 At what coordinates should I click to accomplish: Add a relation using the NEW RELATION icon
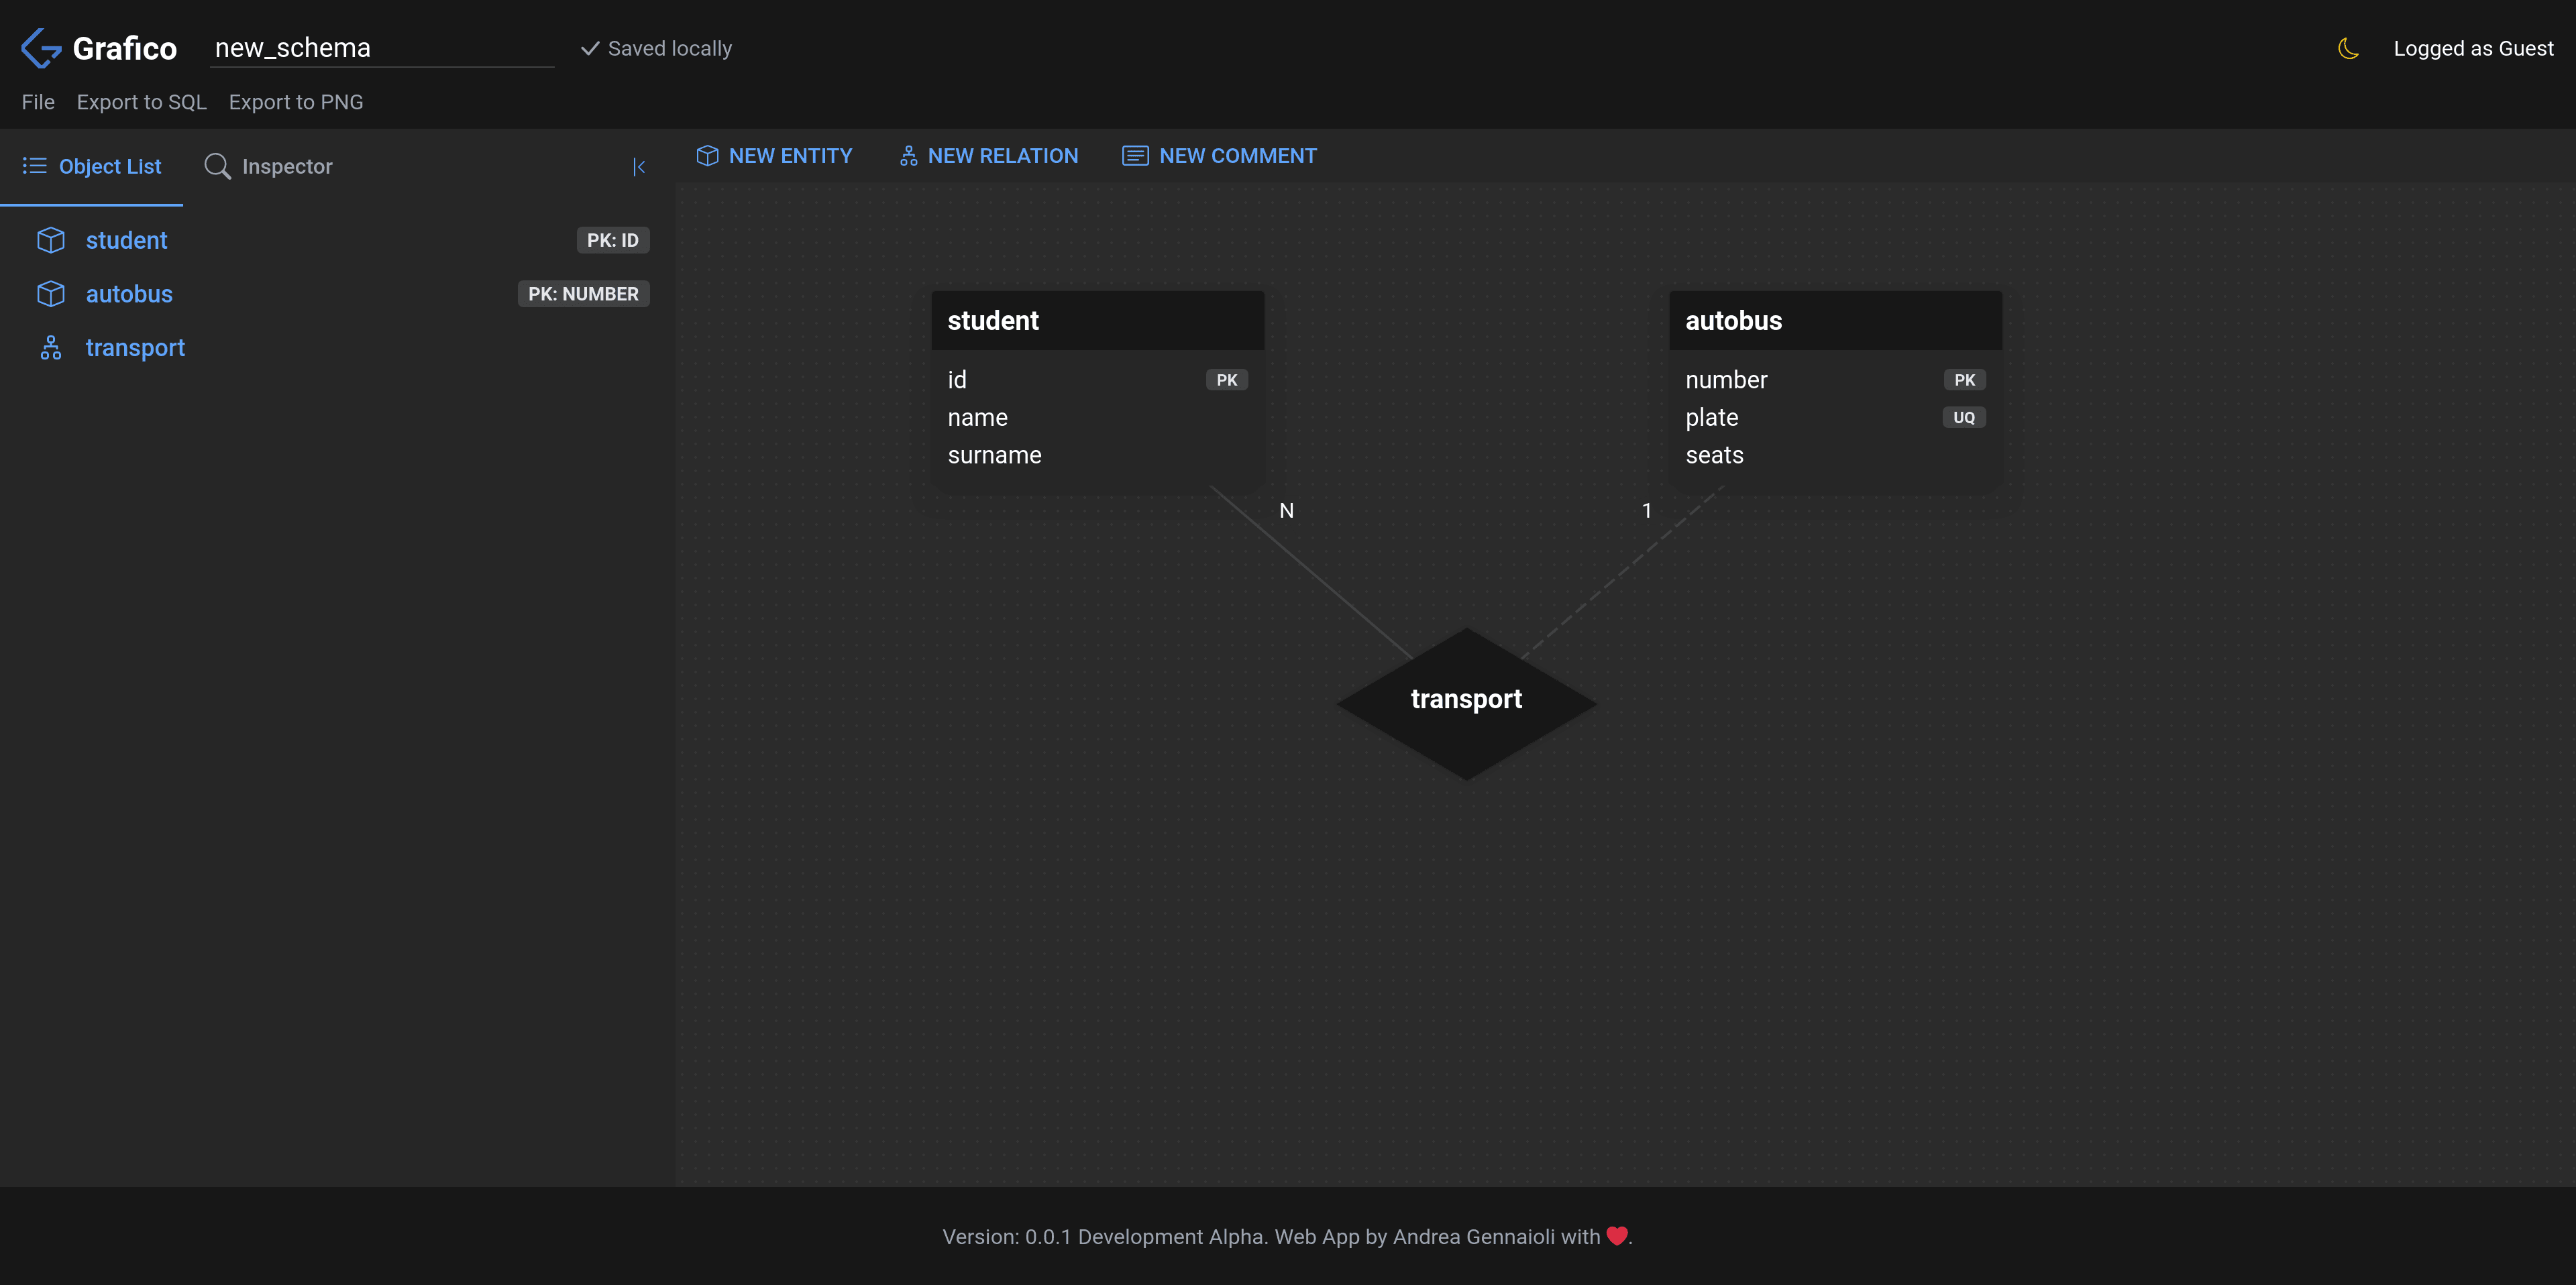(x=907, y=156)
